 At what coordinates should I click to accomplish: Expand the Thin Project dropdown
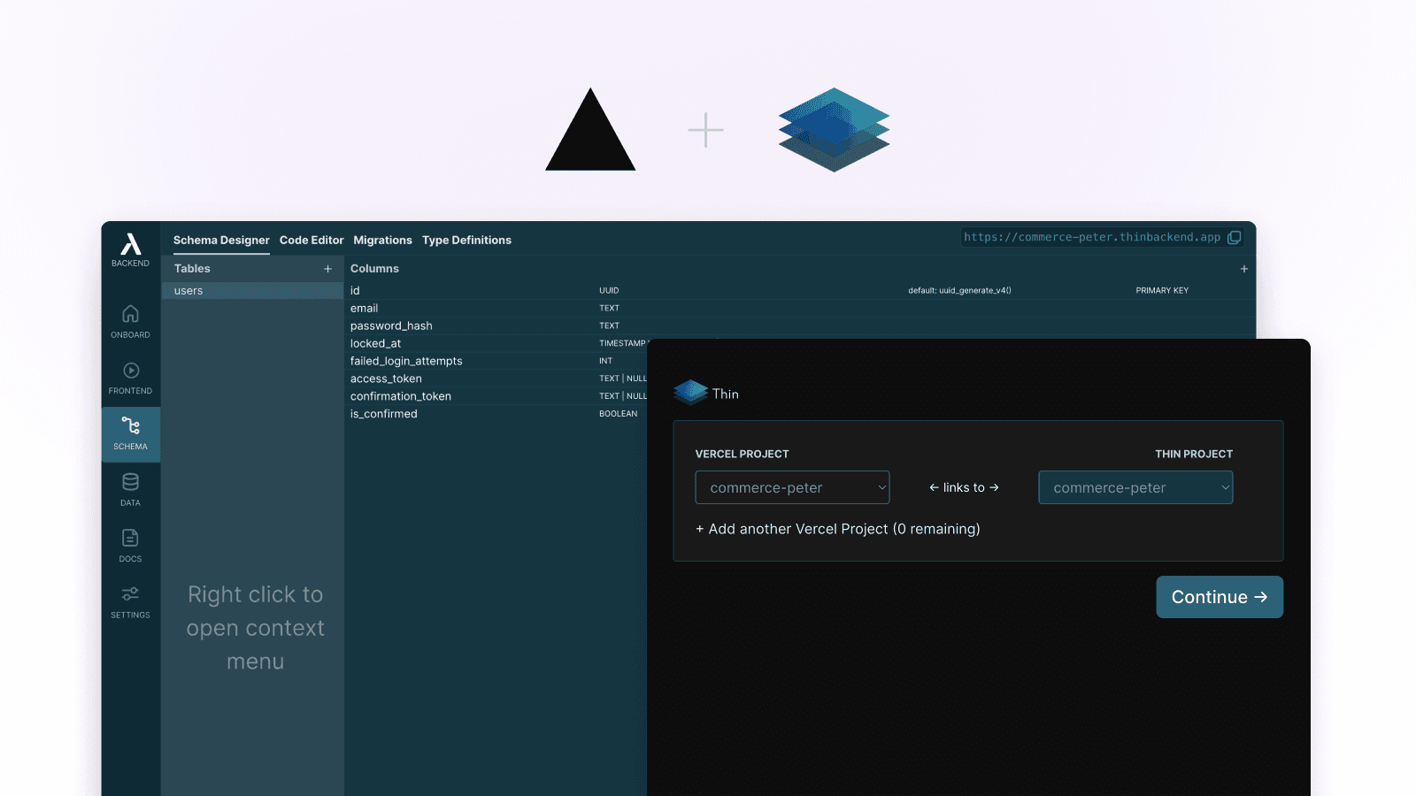point(1135,487)
